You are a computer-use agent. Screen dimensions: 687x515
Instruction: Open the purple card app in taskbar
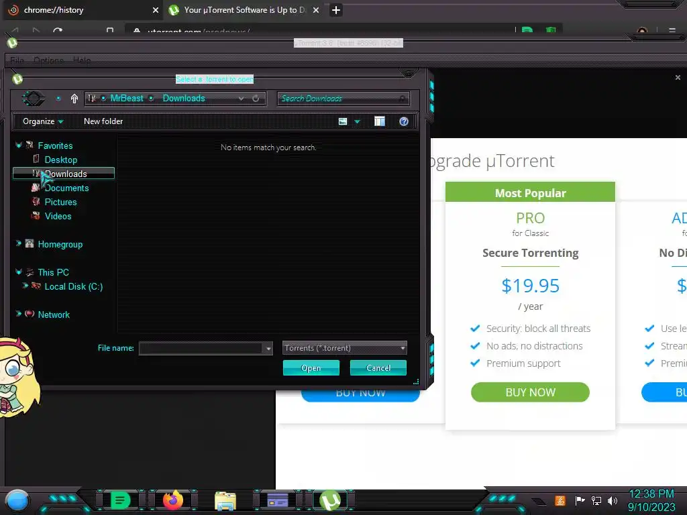(278, 500)
